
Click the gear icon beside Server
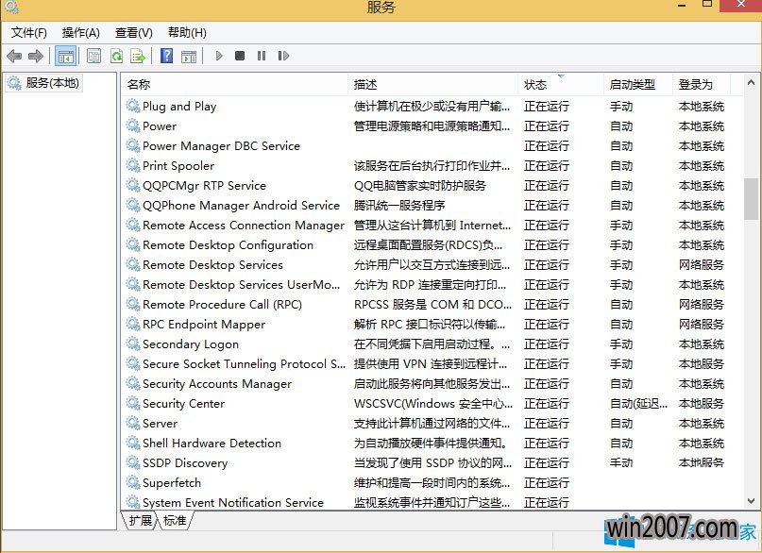133,423
